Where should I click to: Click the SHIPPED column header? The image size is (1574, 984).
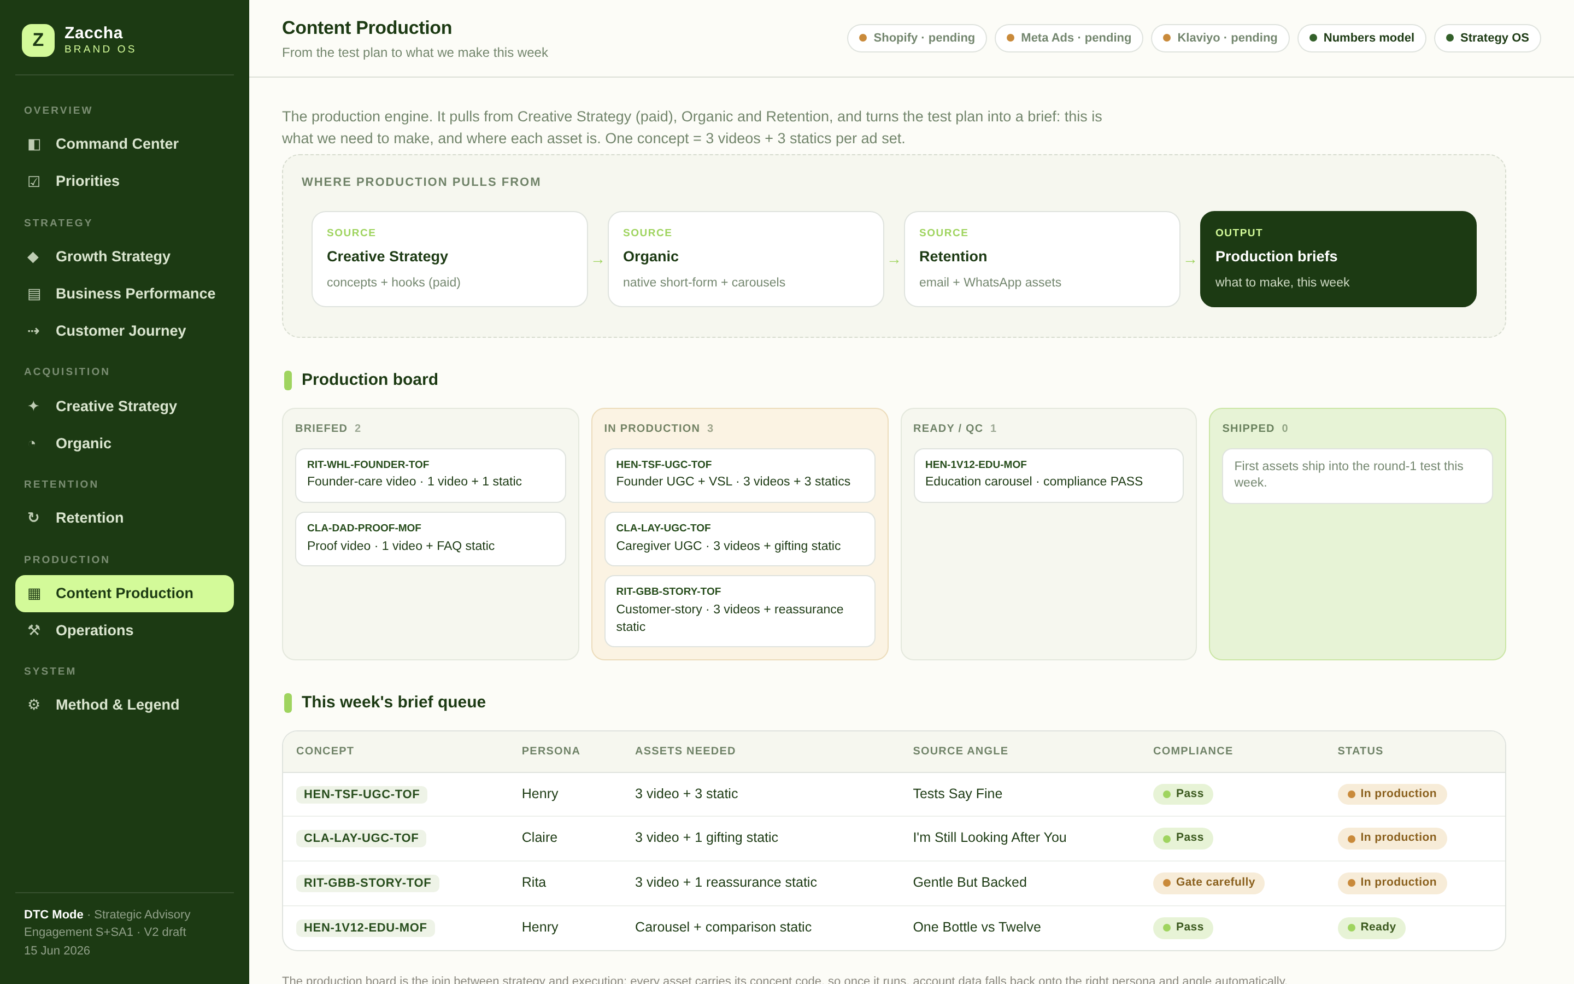coord(1255,428)
